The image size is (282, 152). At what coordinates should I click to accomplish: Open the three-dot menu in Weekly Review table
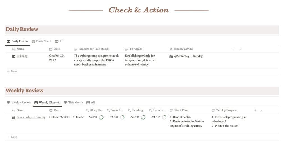(x=262, y=110)
